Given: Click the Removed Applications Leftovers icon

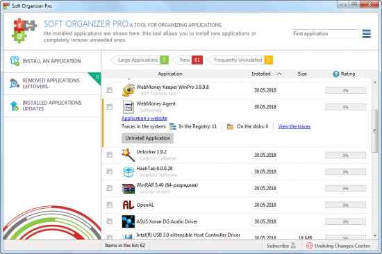Looking at the screenshot, I should pyautogui.click(x=15, y=83).
